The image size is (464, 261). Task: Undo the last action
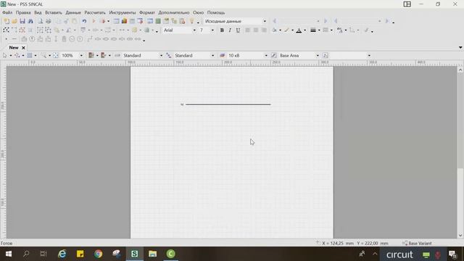pyautogui.click(x=84, y=21)
